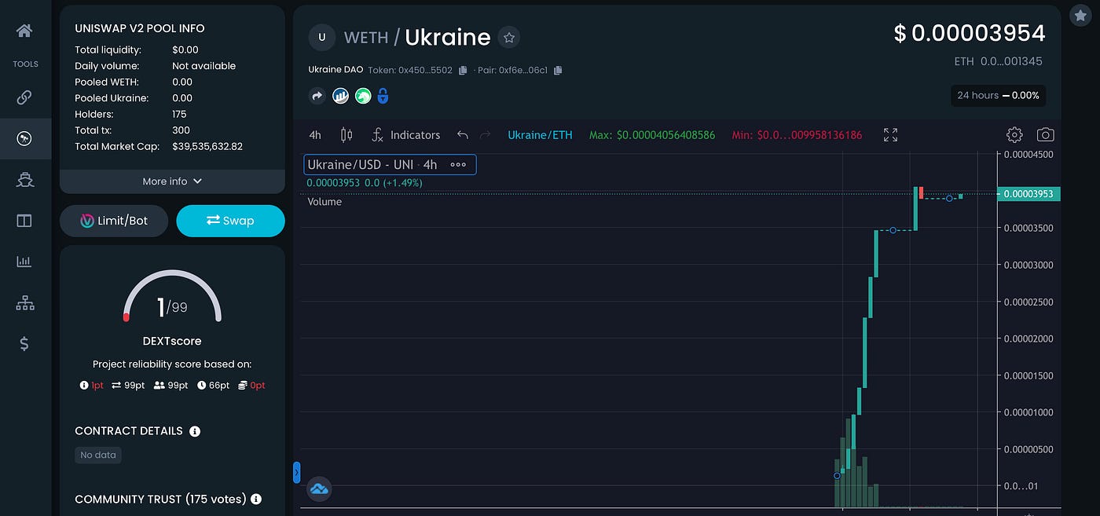Open the 24 hours change selector
Screen dimensions: 1100x516
click(x=998, y=96)
